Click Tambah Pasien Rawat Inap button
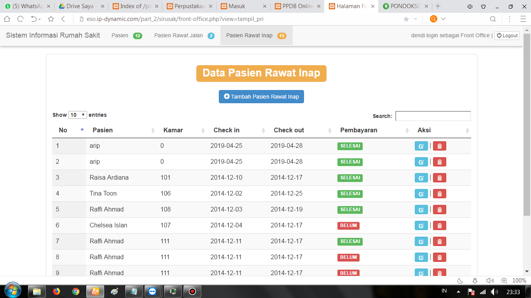This screenshot has height=298, width=531. click(x=261, y=97)
